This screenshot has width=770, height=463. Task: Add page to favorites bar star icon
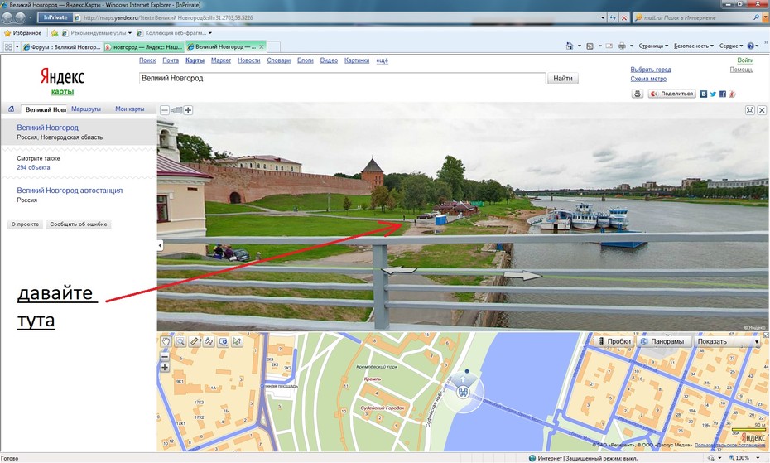point(54,33)
